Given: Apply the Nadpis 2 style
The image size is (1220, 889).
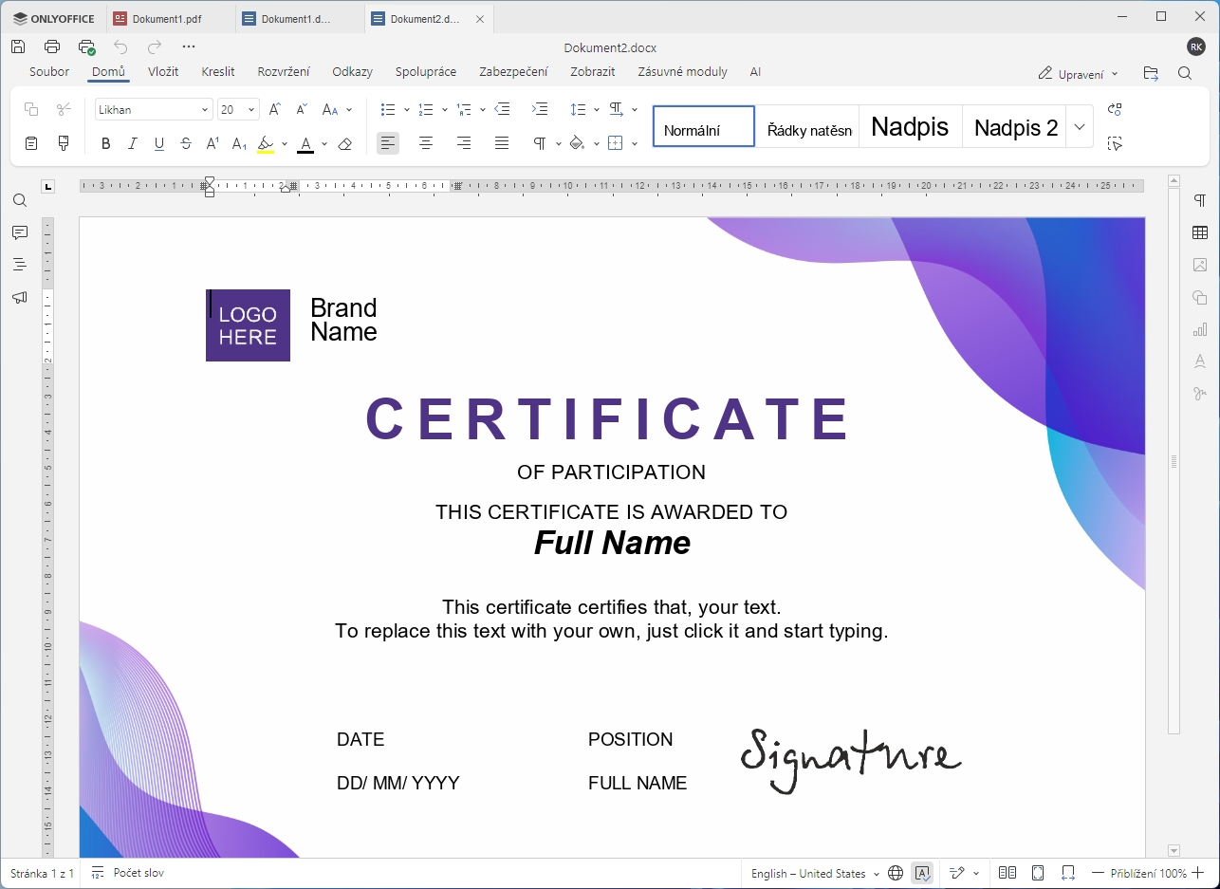Looking at the screenshot, I should pyautogui.click(x=1015, y=127).
